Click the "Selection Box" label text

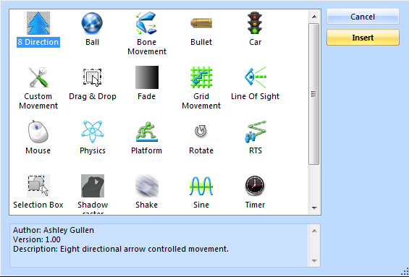click(38, 205)
